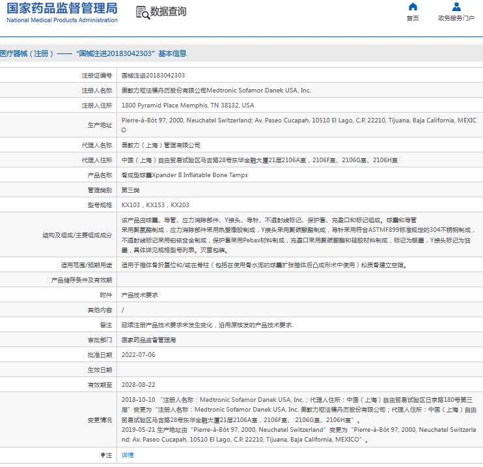
Task: Click the address 1800 Pyramid Place Memphis
Action: (187, 106)
